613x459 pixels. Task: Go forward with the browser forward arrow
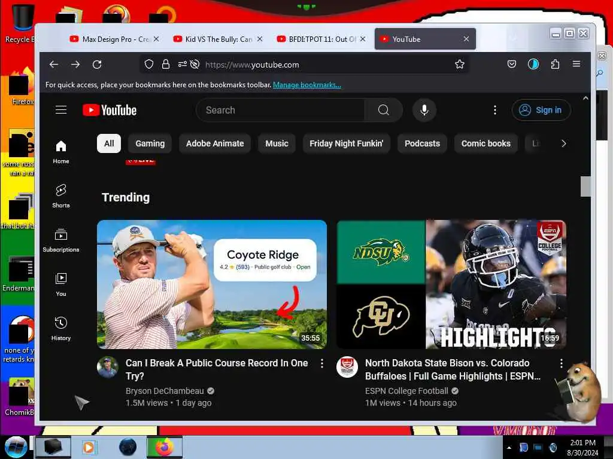click(75, 65)
